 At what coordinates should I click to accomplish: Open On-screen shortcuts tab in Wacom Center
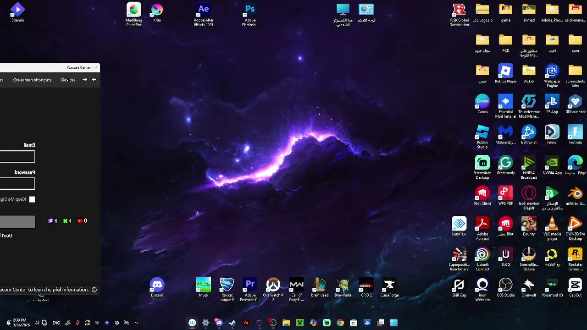[x=32, y=80]
